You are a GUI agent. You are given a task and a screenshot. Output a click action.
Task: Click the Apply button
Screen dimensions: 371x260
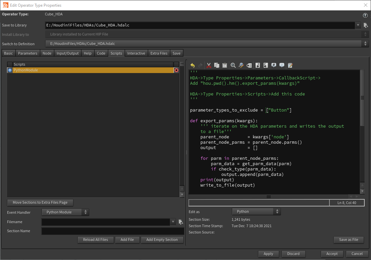click(268, 254)
